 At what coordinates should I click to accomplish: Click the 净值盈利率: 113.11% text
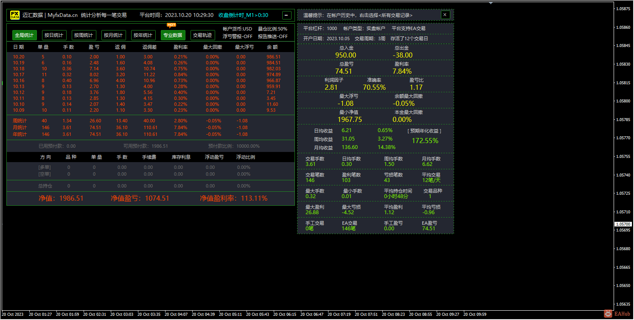(x=234, y=198)
